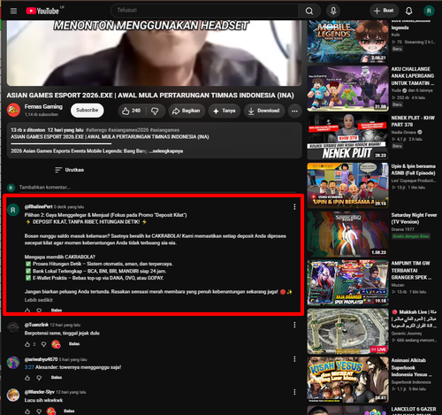
Task: Start voice search with microphone icon
Action: coord(333,11)
